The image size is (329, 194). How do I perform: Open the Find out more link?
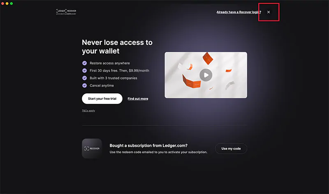(138, 99)
